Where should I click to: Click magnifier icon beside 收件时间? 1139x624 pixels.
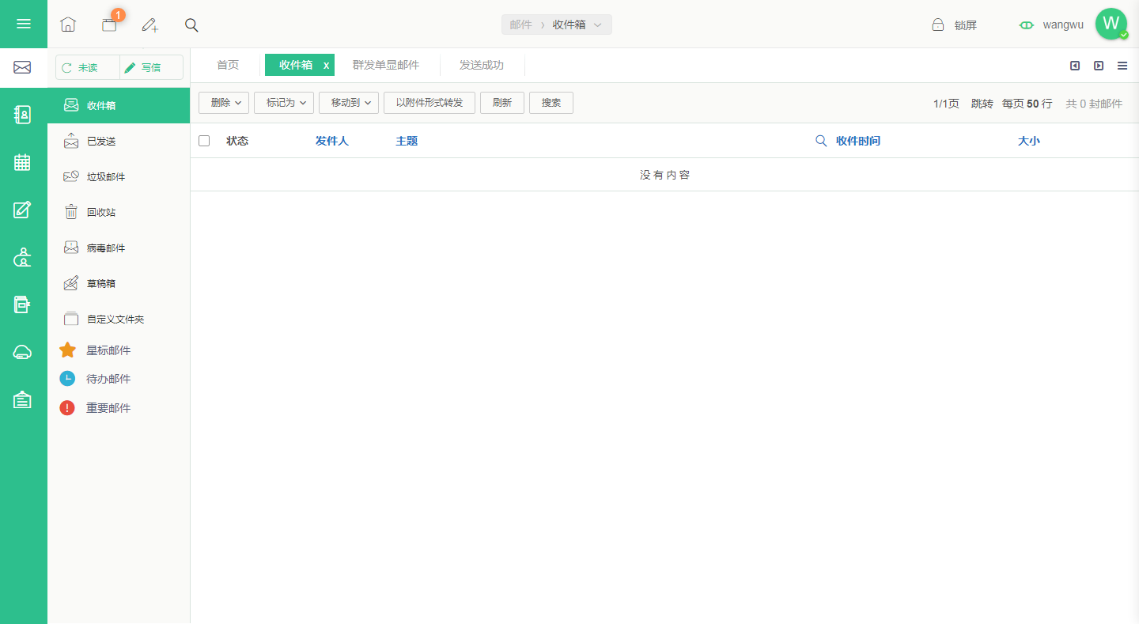(x=821, y=141)
